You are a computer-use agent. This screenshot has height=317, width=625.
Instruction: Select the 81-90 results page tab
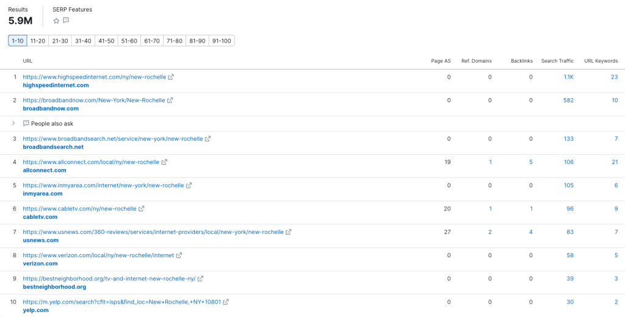click(x=197, y=41)
